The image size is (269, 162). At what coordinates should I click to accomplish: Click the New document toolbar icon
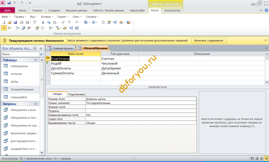4,22
